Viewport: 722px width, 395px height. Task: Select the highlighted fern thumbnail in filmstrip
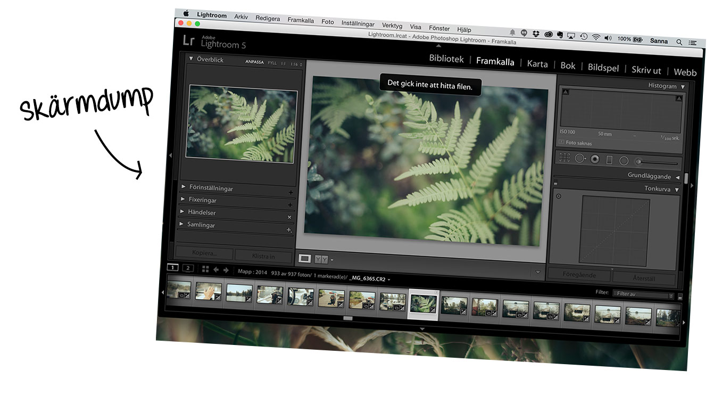coord(424,305)
